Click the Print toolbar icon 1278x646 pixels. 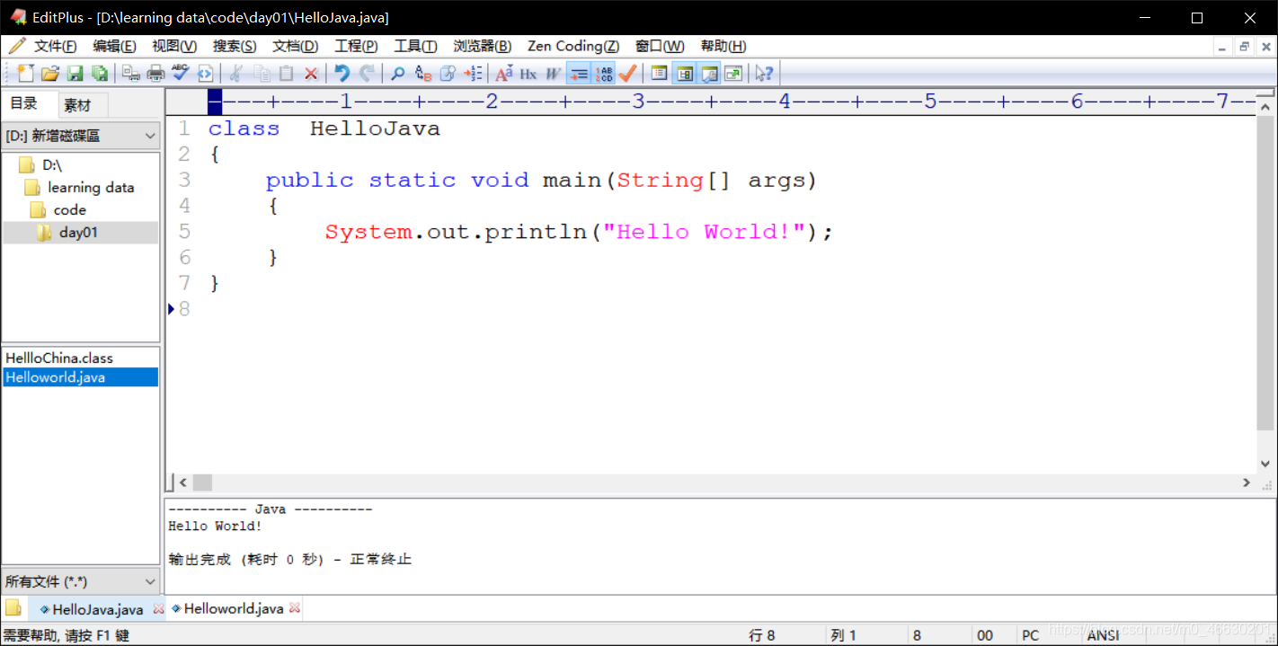point(155,73)
